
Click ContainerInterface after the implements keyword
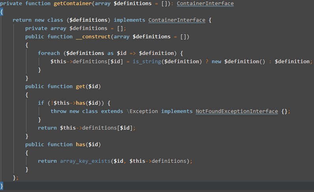pyautogui.click(x=177, y=20)
